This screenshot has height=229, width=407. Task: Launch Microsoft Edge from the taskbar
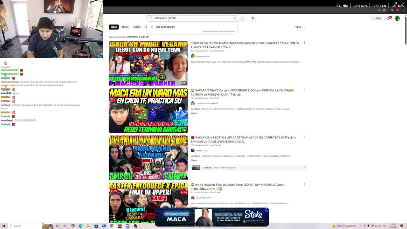point(81,226)
